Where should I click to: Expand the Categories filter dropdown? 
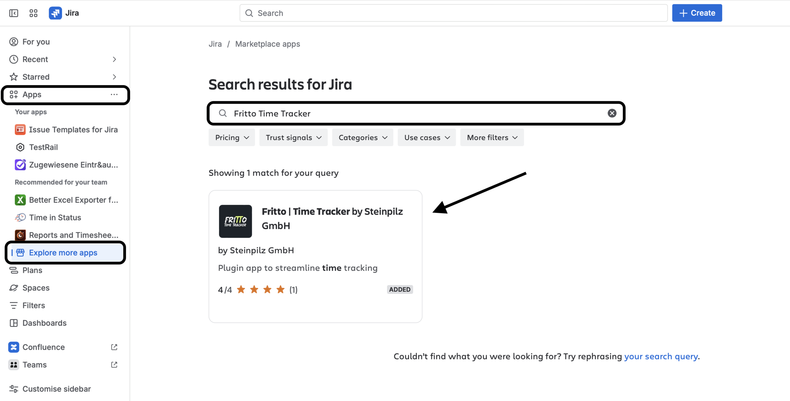click(x=363, y=137)
